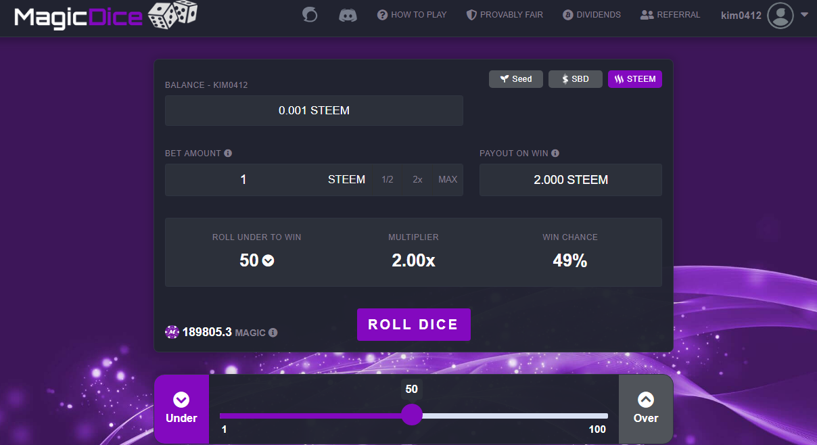Click the MAGIC info icon
This screenshot has width=817, height=445.
pos(273,333)
